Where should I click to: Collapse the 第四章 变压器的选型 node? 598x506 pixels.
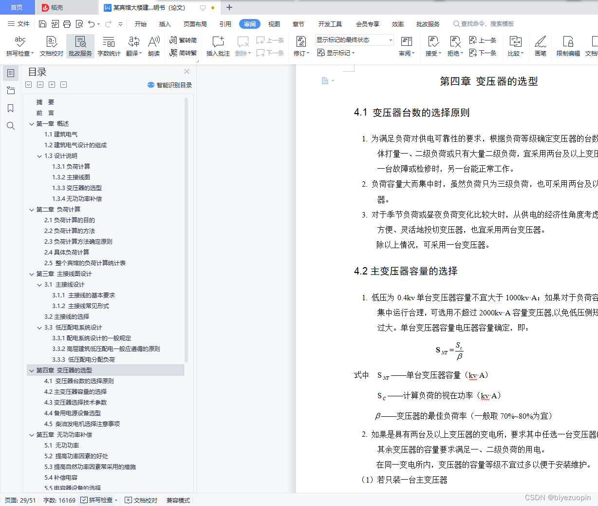point(32,370)
